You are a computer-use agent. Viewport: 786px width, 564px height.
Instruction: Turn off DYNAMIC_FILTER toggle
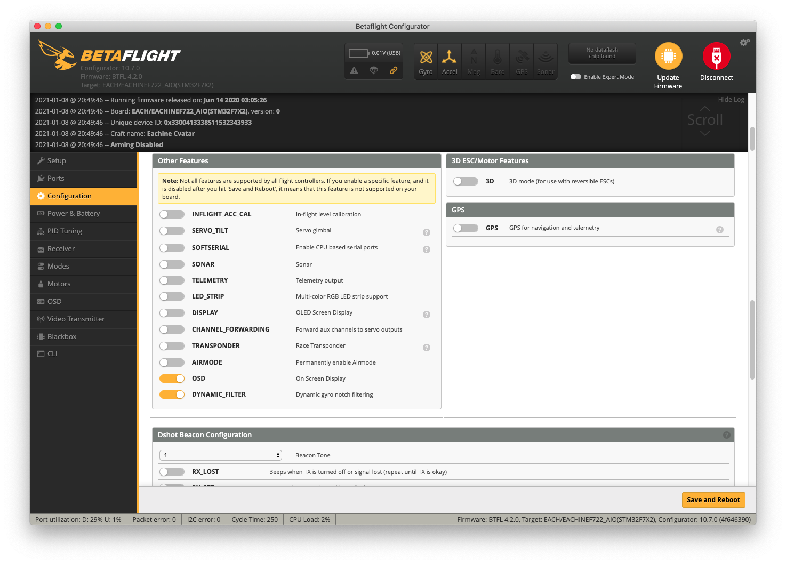[172, 394]
